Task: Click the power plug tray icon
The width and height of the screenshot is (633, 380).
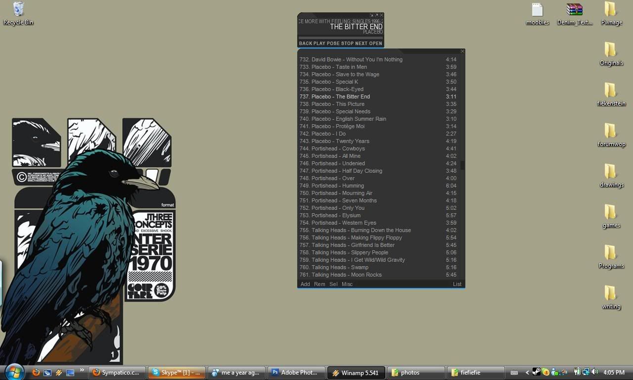Action: [x=577, y=372]
